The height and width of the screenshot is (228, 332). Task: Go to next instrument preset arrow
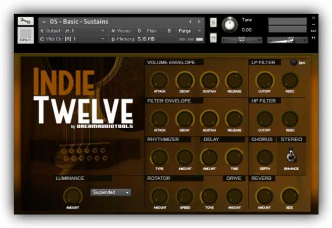[x=199, y=22]
